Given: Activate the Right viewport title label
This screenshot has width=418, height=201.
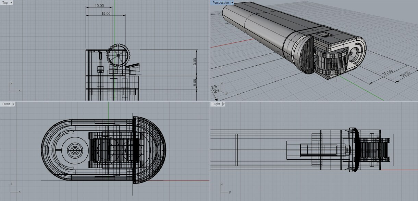Looking at the screenshot, I should [217, 104].
